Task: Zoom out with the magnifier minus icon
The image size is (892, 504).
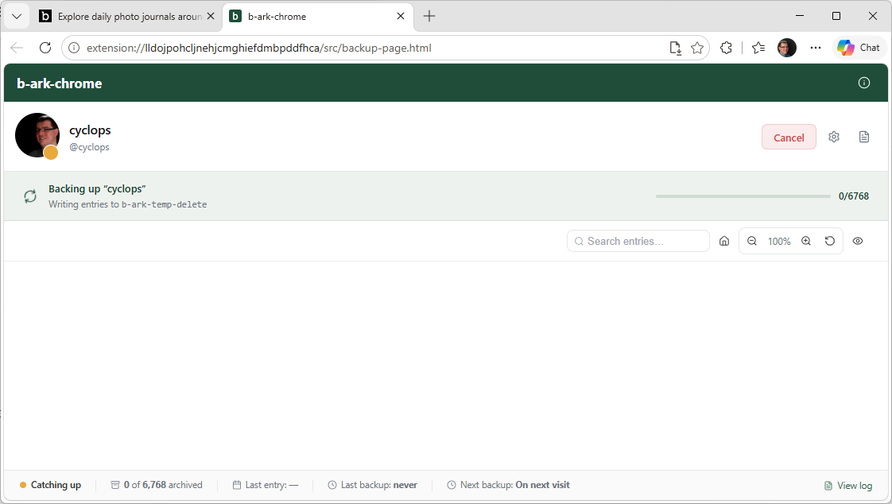Action: 752,241
